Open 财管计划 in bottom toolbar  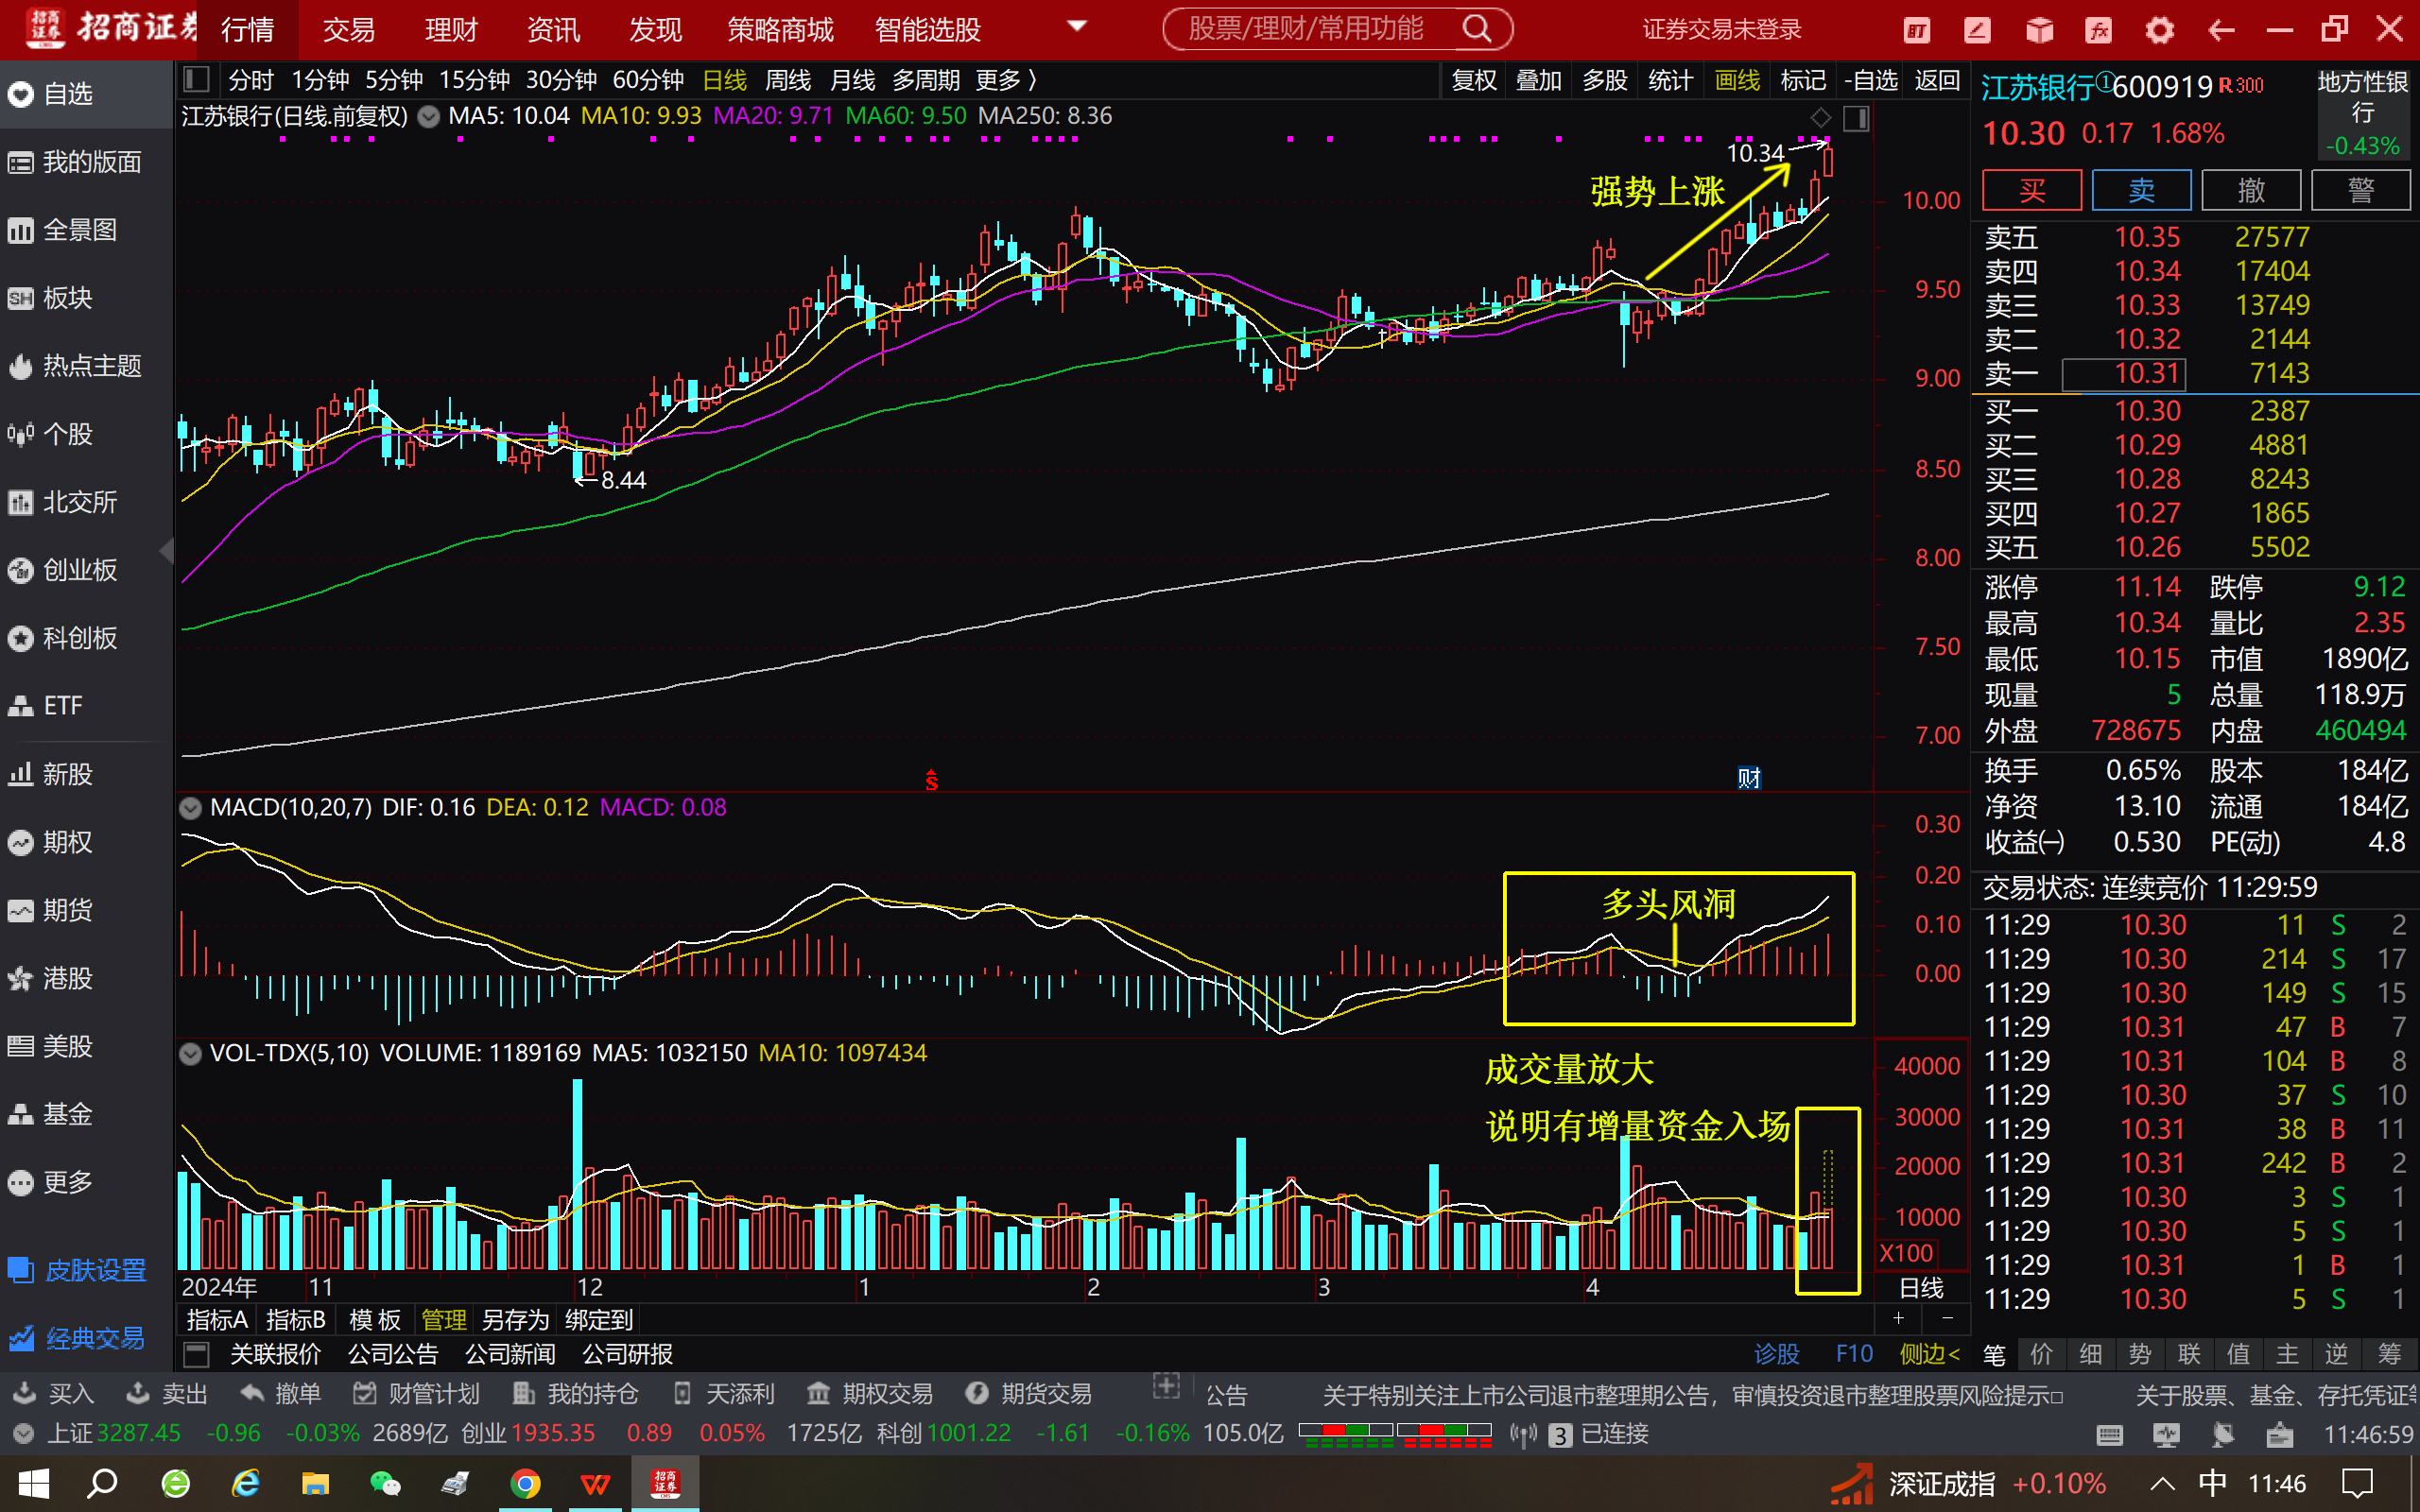click(x=417, y=1394)
